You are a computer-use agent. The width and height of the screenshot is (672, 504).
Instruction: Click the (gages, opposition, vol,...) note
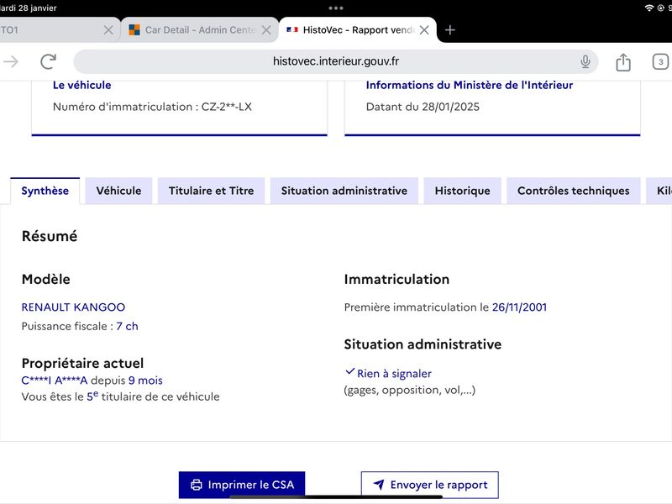410,390
